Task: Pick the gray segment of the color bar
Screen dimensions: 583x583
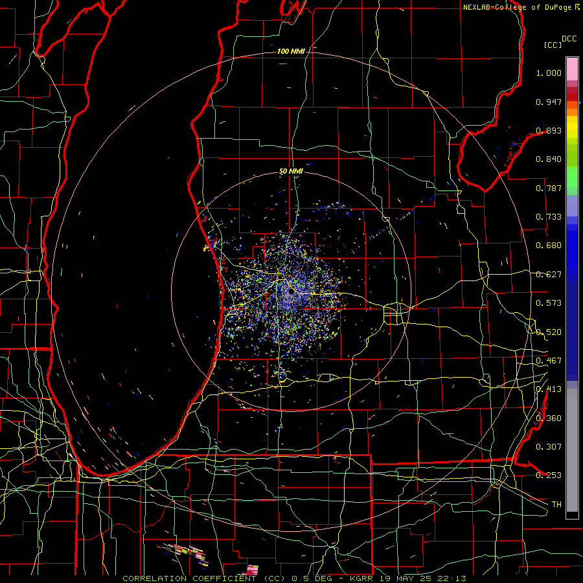Action: 572,450
